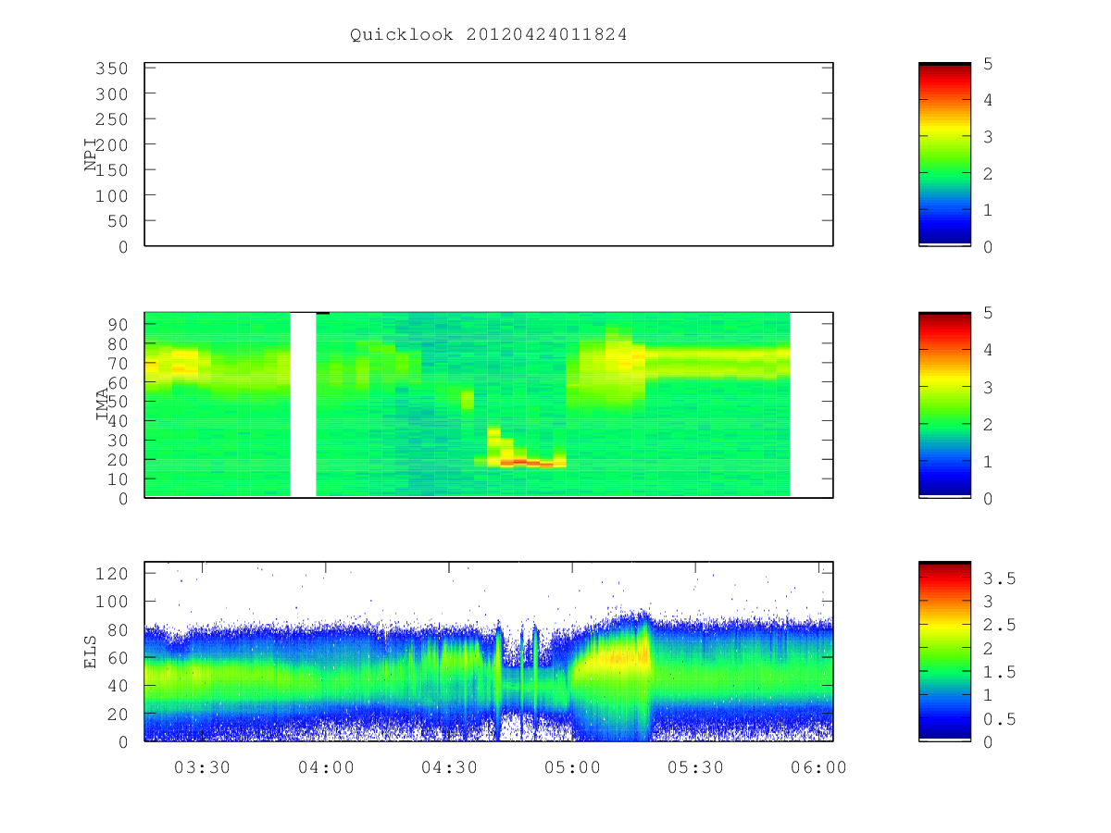Click the 06:00 time tick label

819,767
